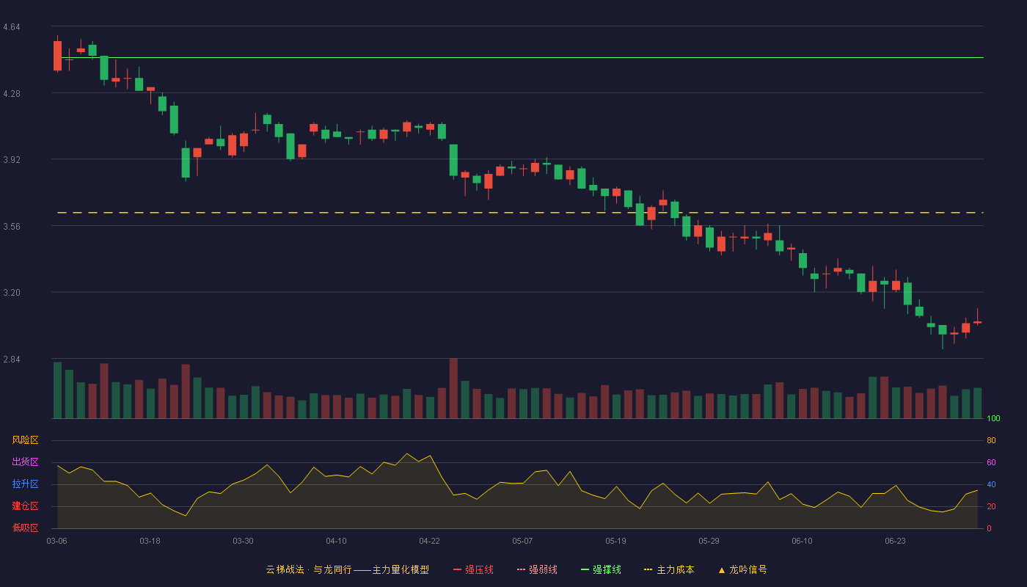This screenshot has height=587, width=1027.
Task: Click the 3.56 price axis label
Action: (12, 227)
